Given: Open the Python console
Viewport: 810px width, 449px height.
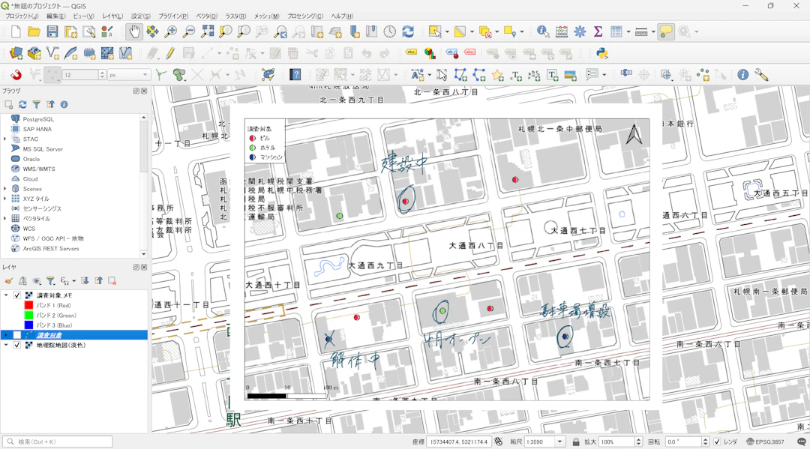Looking at the screenshot, I should coord(601,53).
